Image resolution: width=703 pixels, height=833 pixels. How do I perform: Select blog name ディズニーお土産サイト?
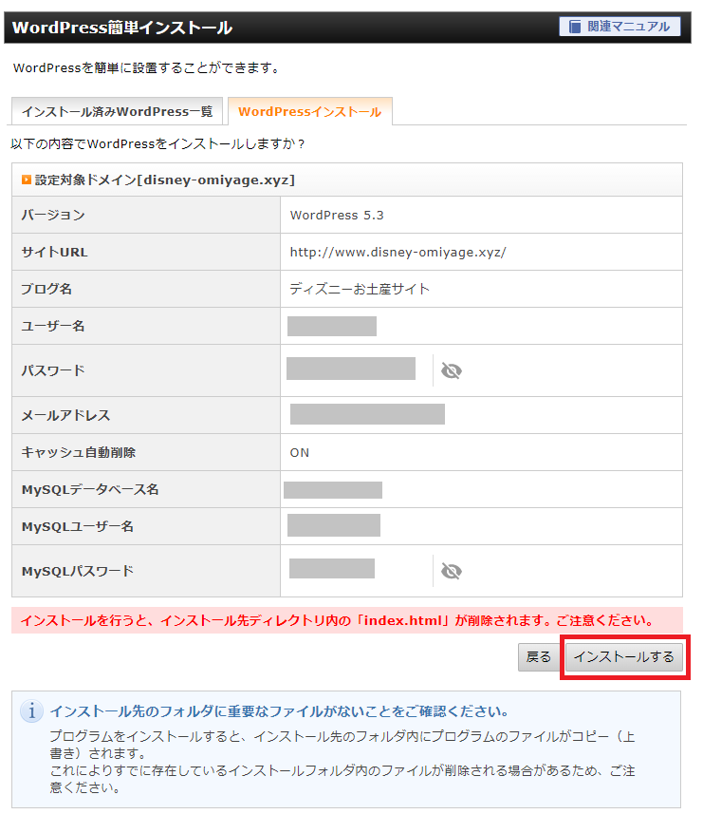pos(360,289)
